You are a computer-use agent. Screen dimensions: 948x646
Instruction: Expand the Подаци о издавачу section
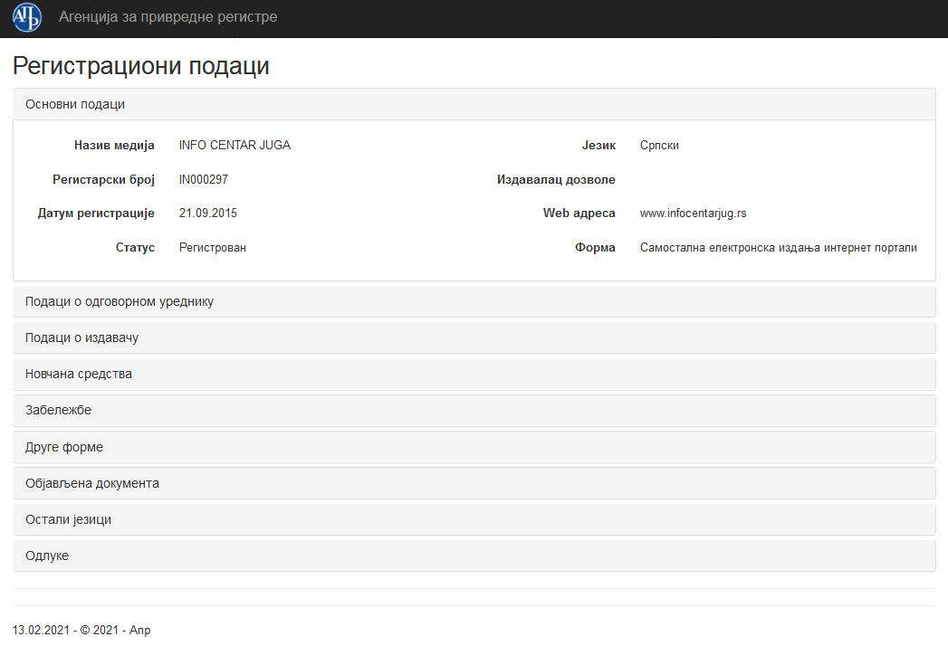[81, 337]
